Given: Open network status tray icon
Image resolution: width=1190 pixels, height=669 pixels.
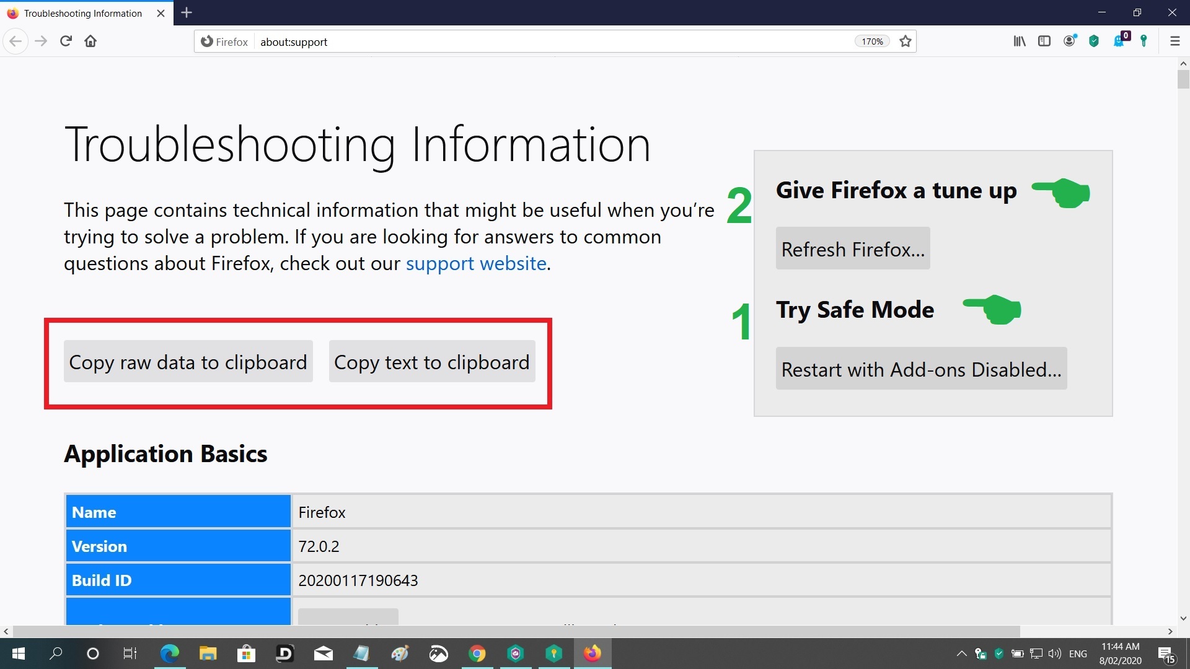Looking at the screenshot, I should tap(1036, 654).
